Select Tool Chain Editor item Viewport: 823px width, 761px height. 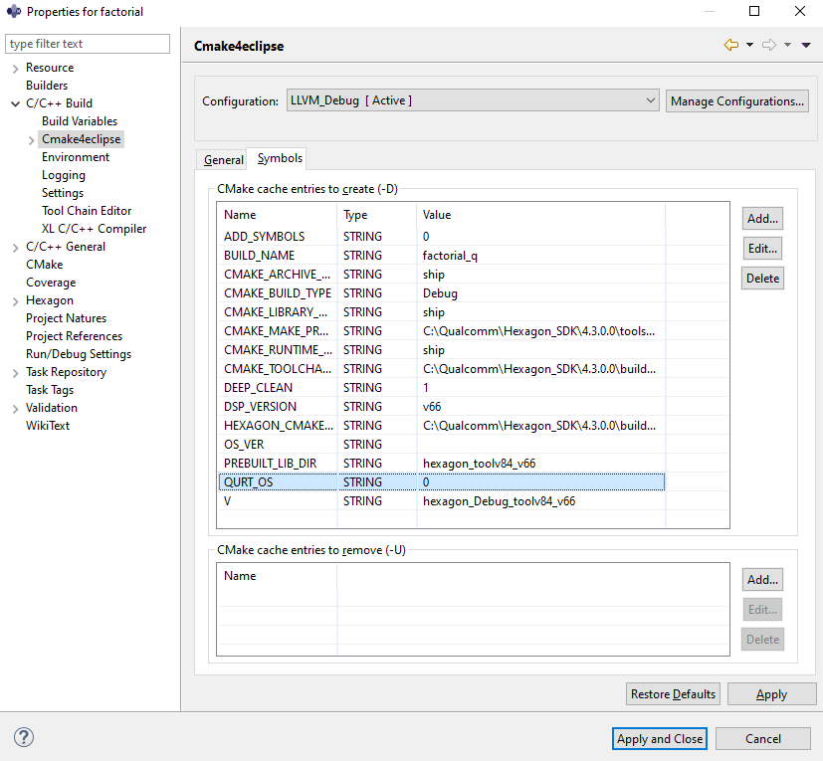pos(87,211)
